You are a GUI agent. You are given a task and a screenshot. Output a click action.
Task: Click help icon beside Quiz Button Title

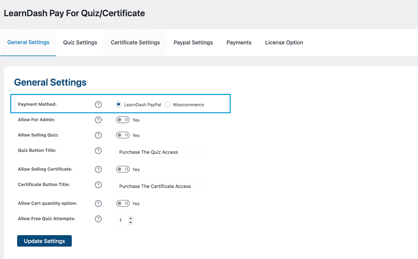pyautogui.click(x=98, y=151)
